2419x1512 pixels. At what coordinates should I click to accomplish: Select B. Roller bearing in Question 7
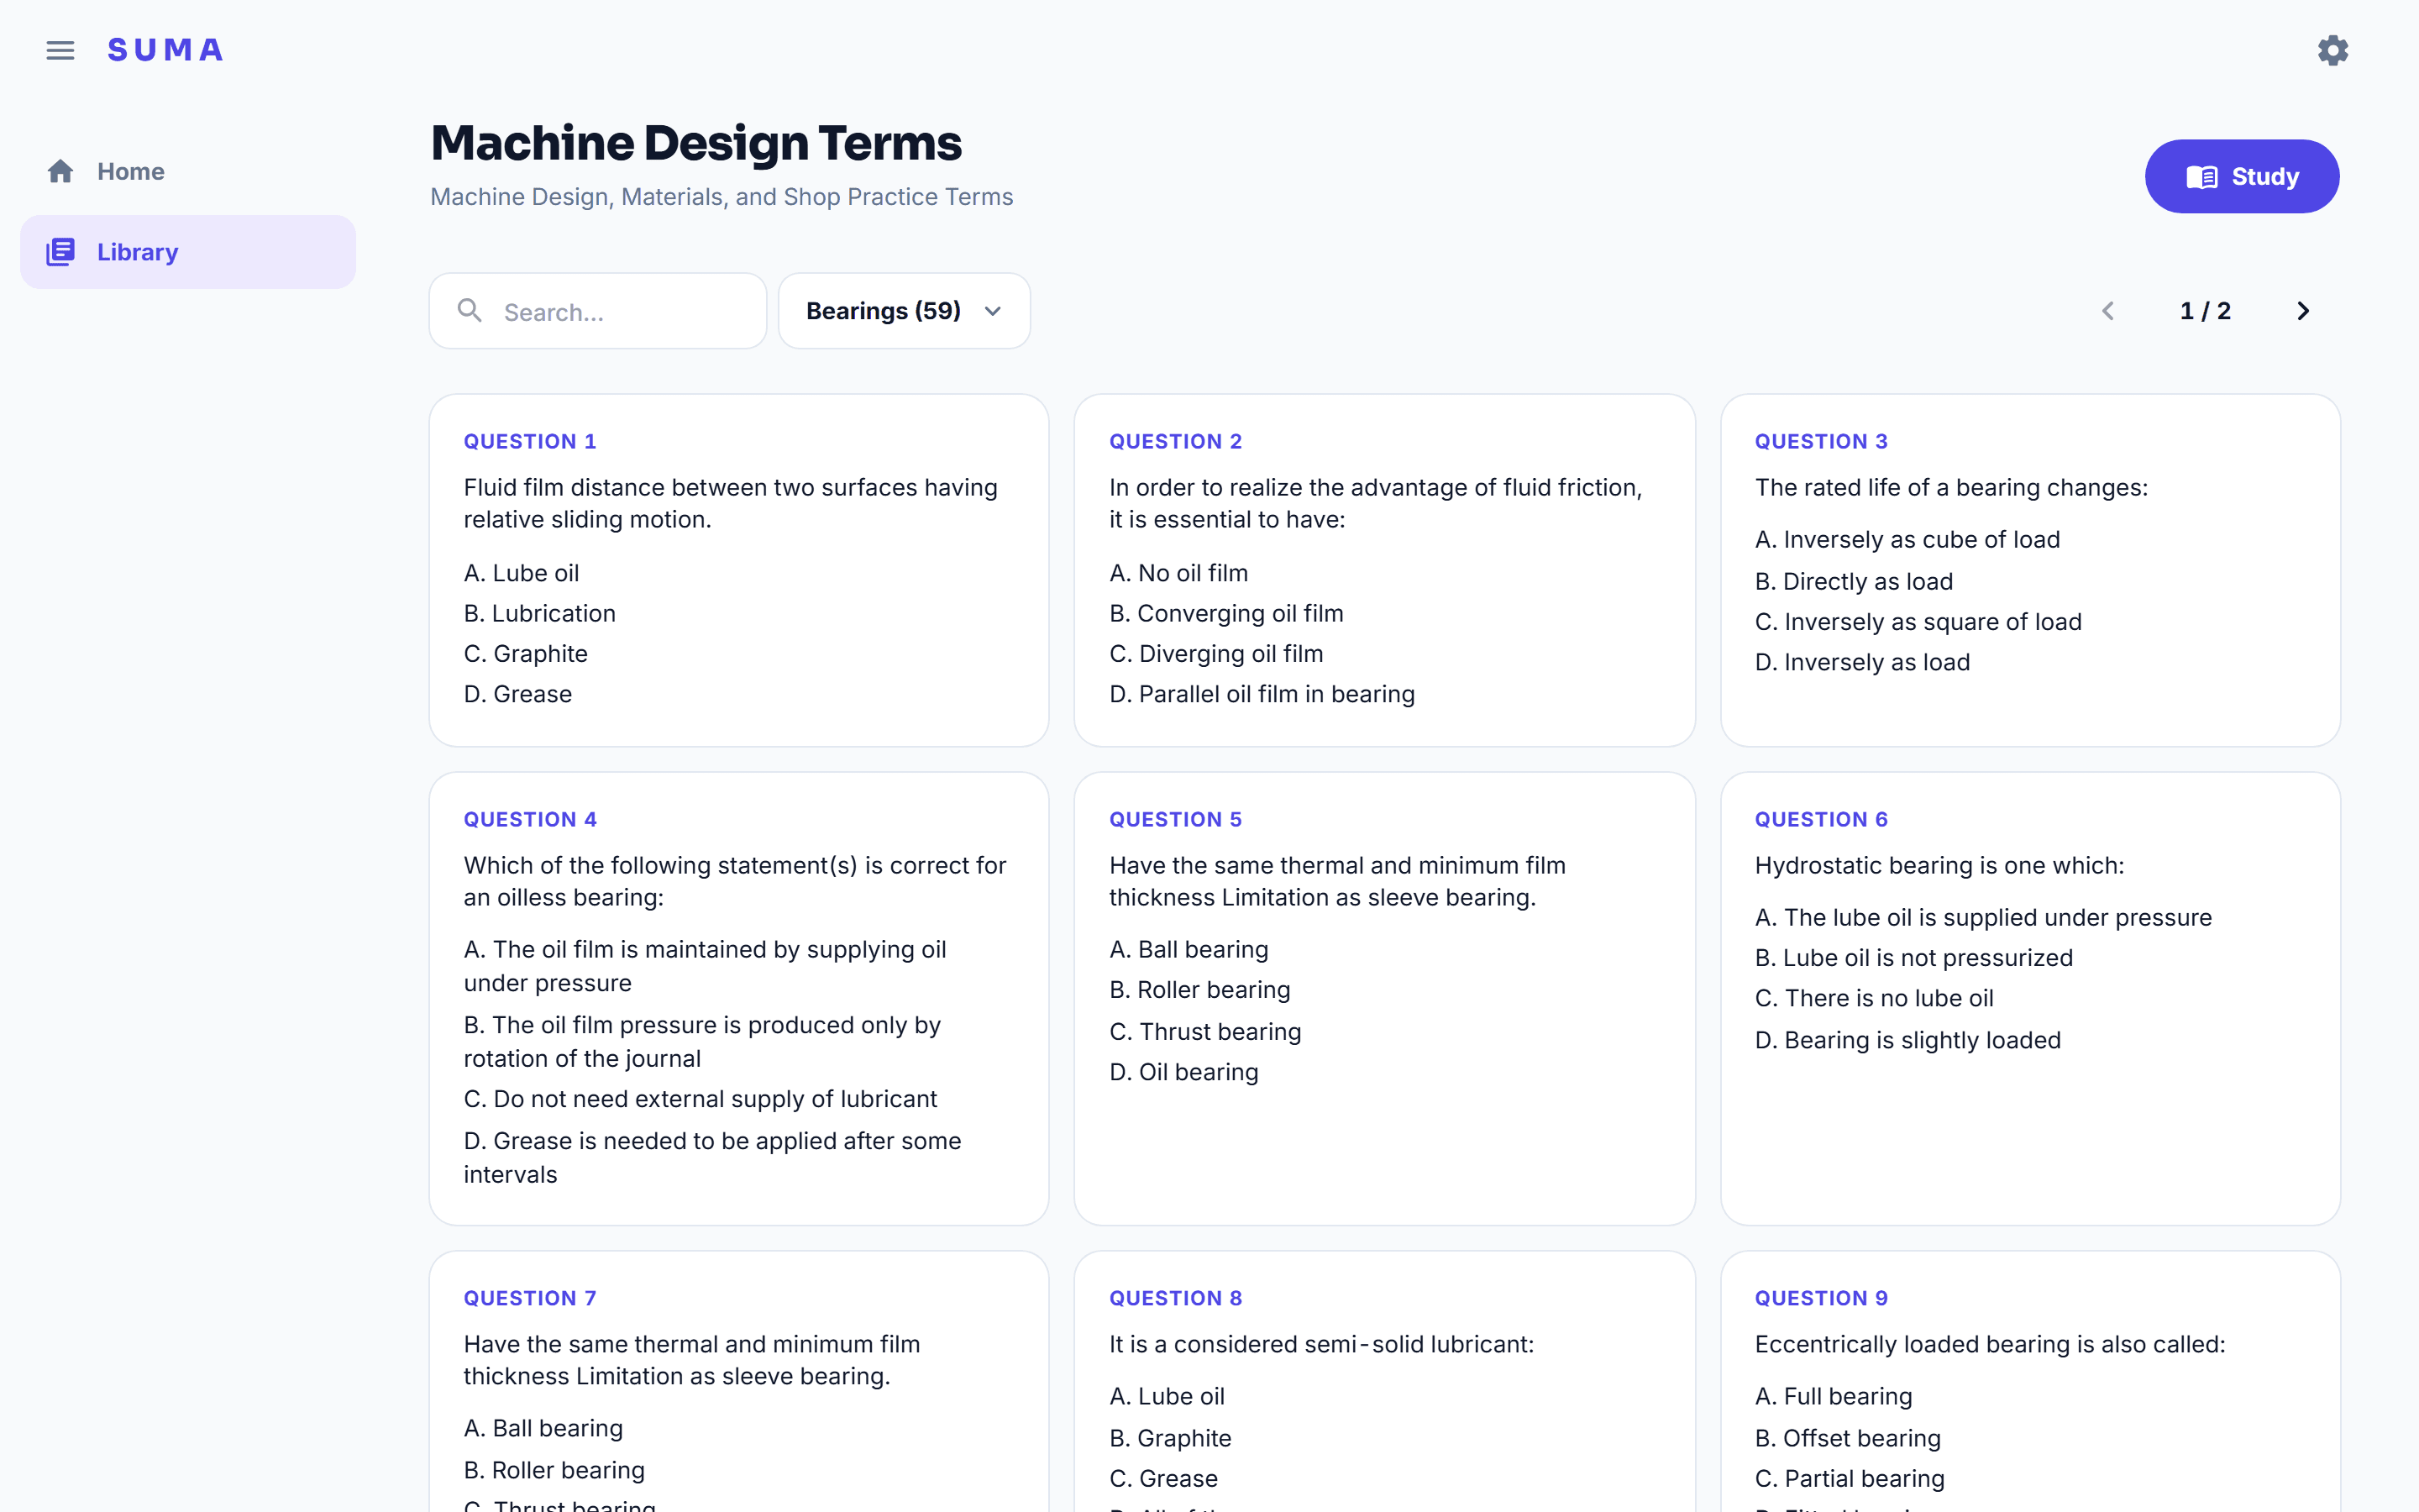click(x=554, y=1470)
